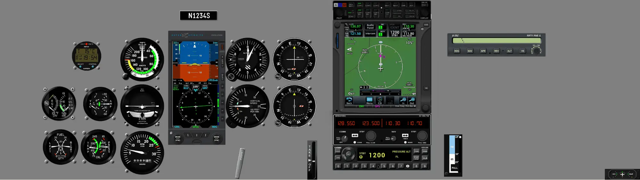
Task: Flip COMM frequencies on the KX 165A
Action: pos(355,136)
